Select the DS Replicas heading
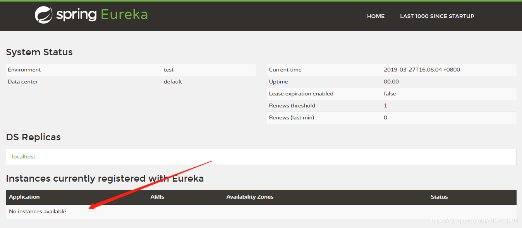Screen dimensions: 522x228 [x=33, y=137]
